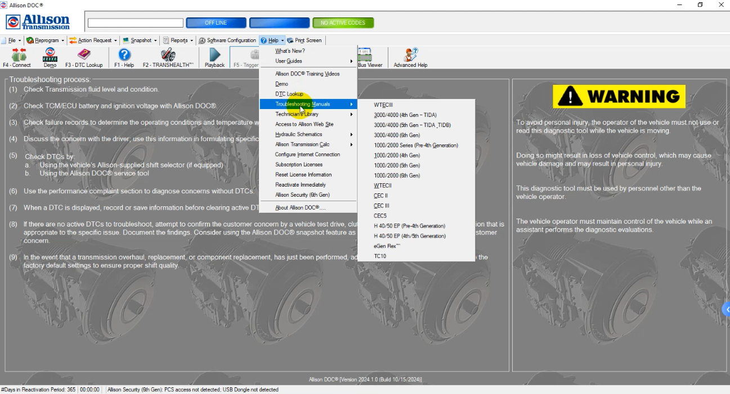
Task: Click the Print Screen toolbar item
Action: point(304,40)
